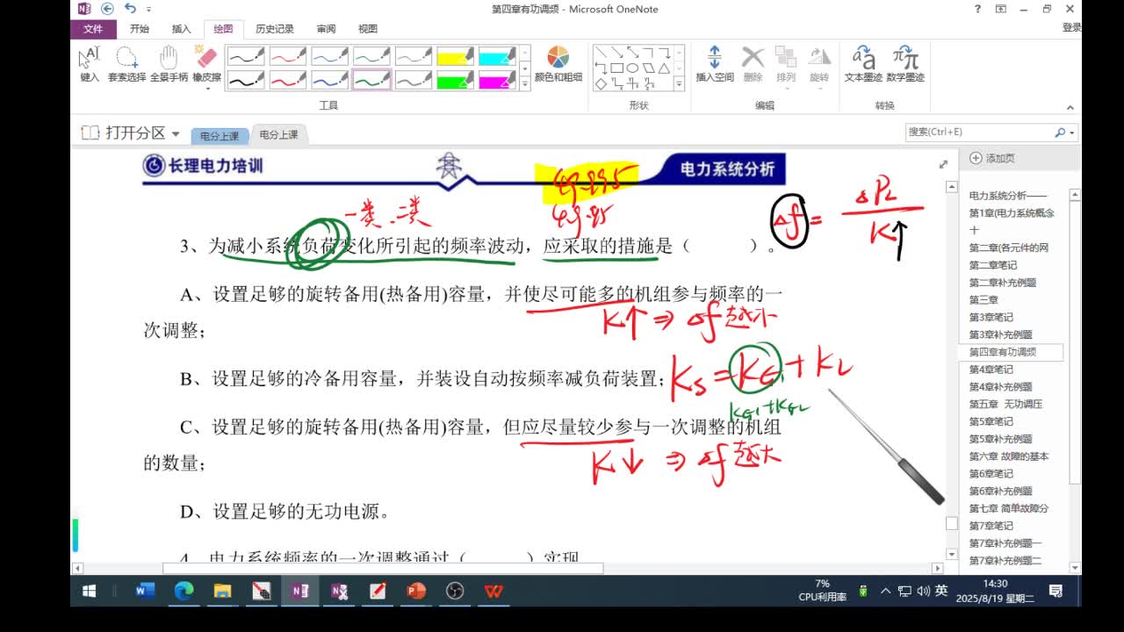Click the page vertical scrollbar down arrow

(x=951, y=555)
